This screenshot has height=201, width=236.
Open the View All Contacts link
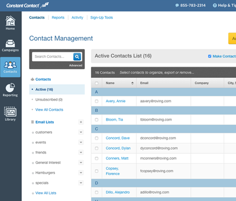(49, 110)
